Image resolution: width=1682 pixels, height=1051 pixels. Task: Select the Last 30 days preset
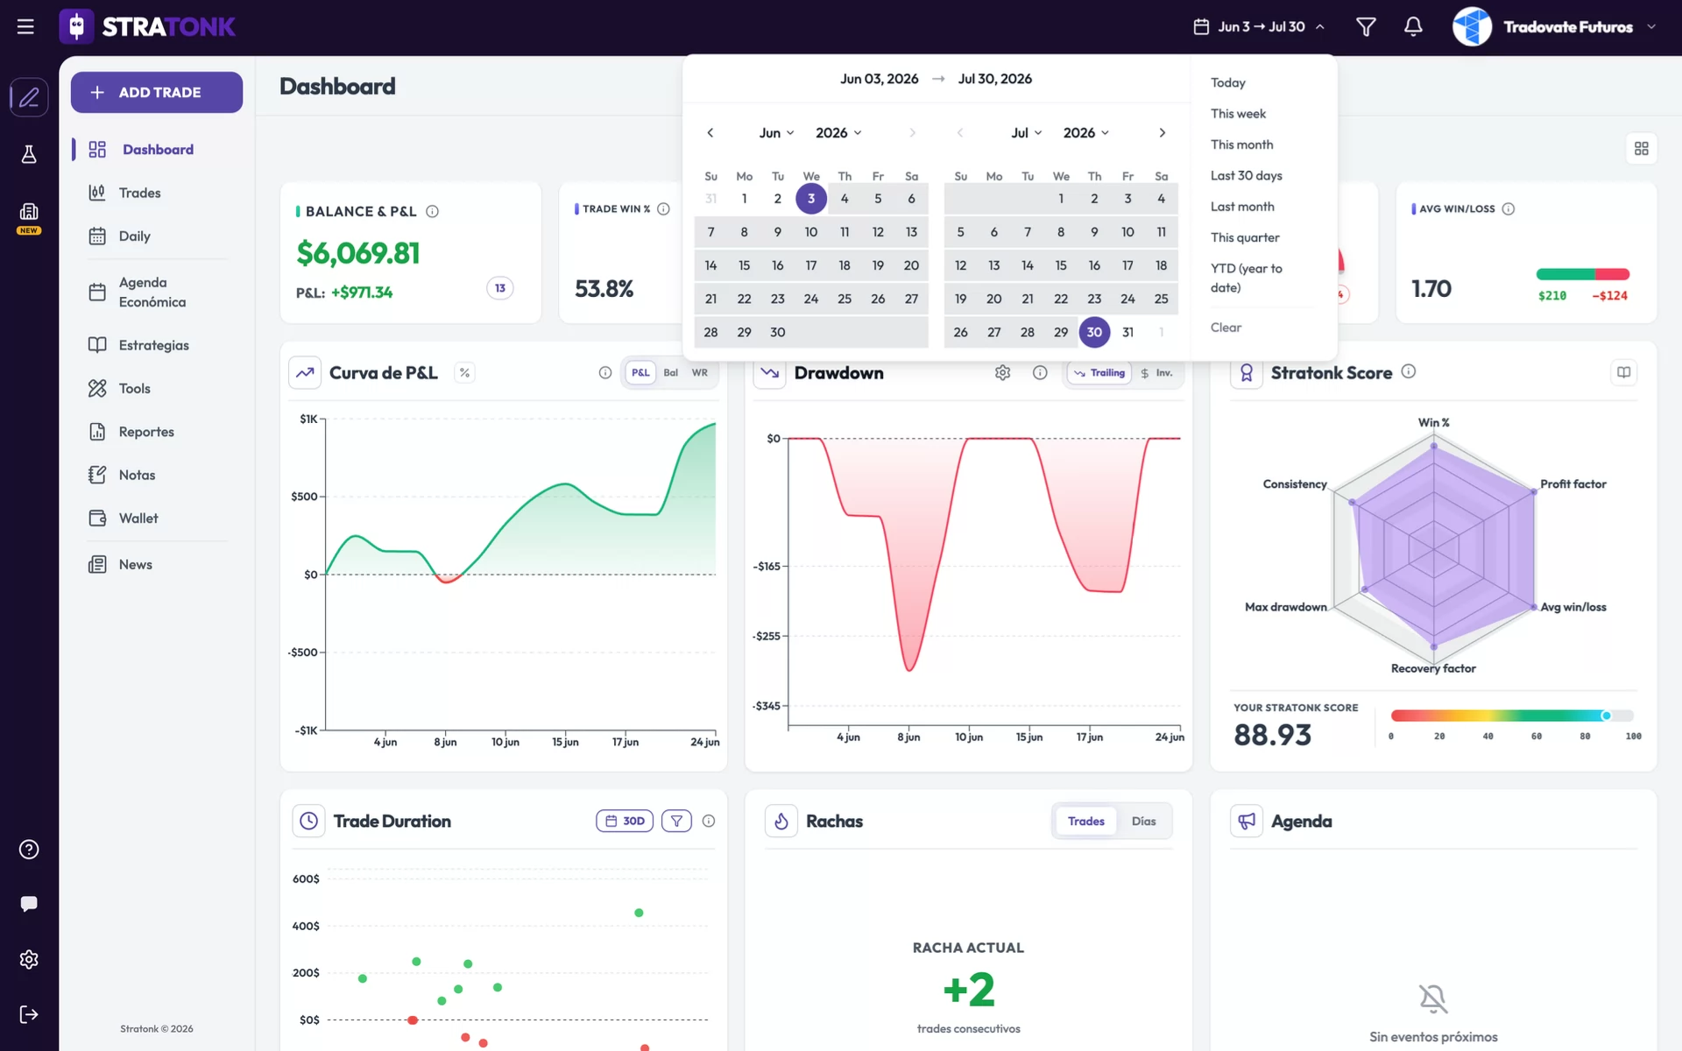tap(1246, 175)
